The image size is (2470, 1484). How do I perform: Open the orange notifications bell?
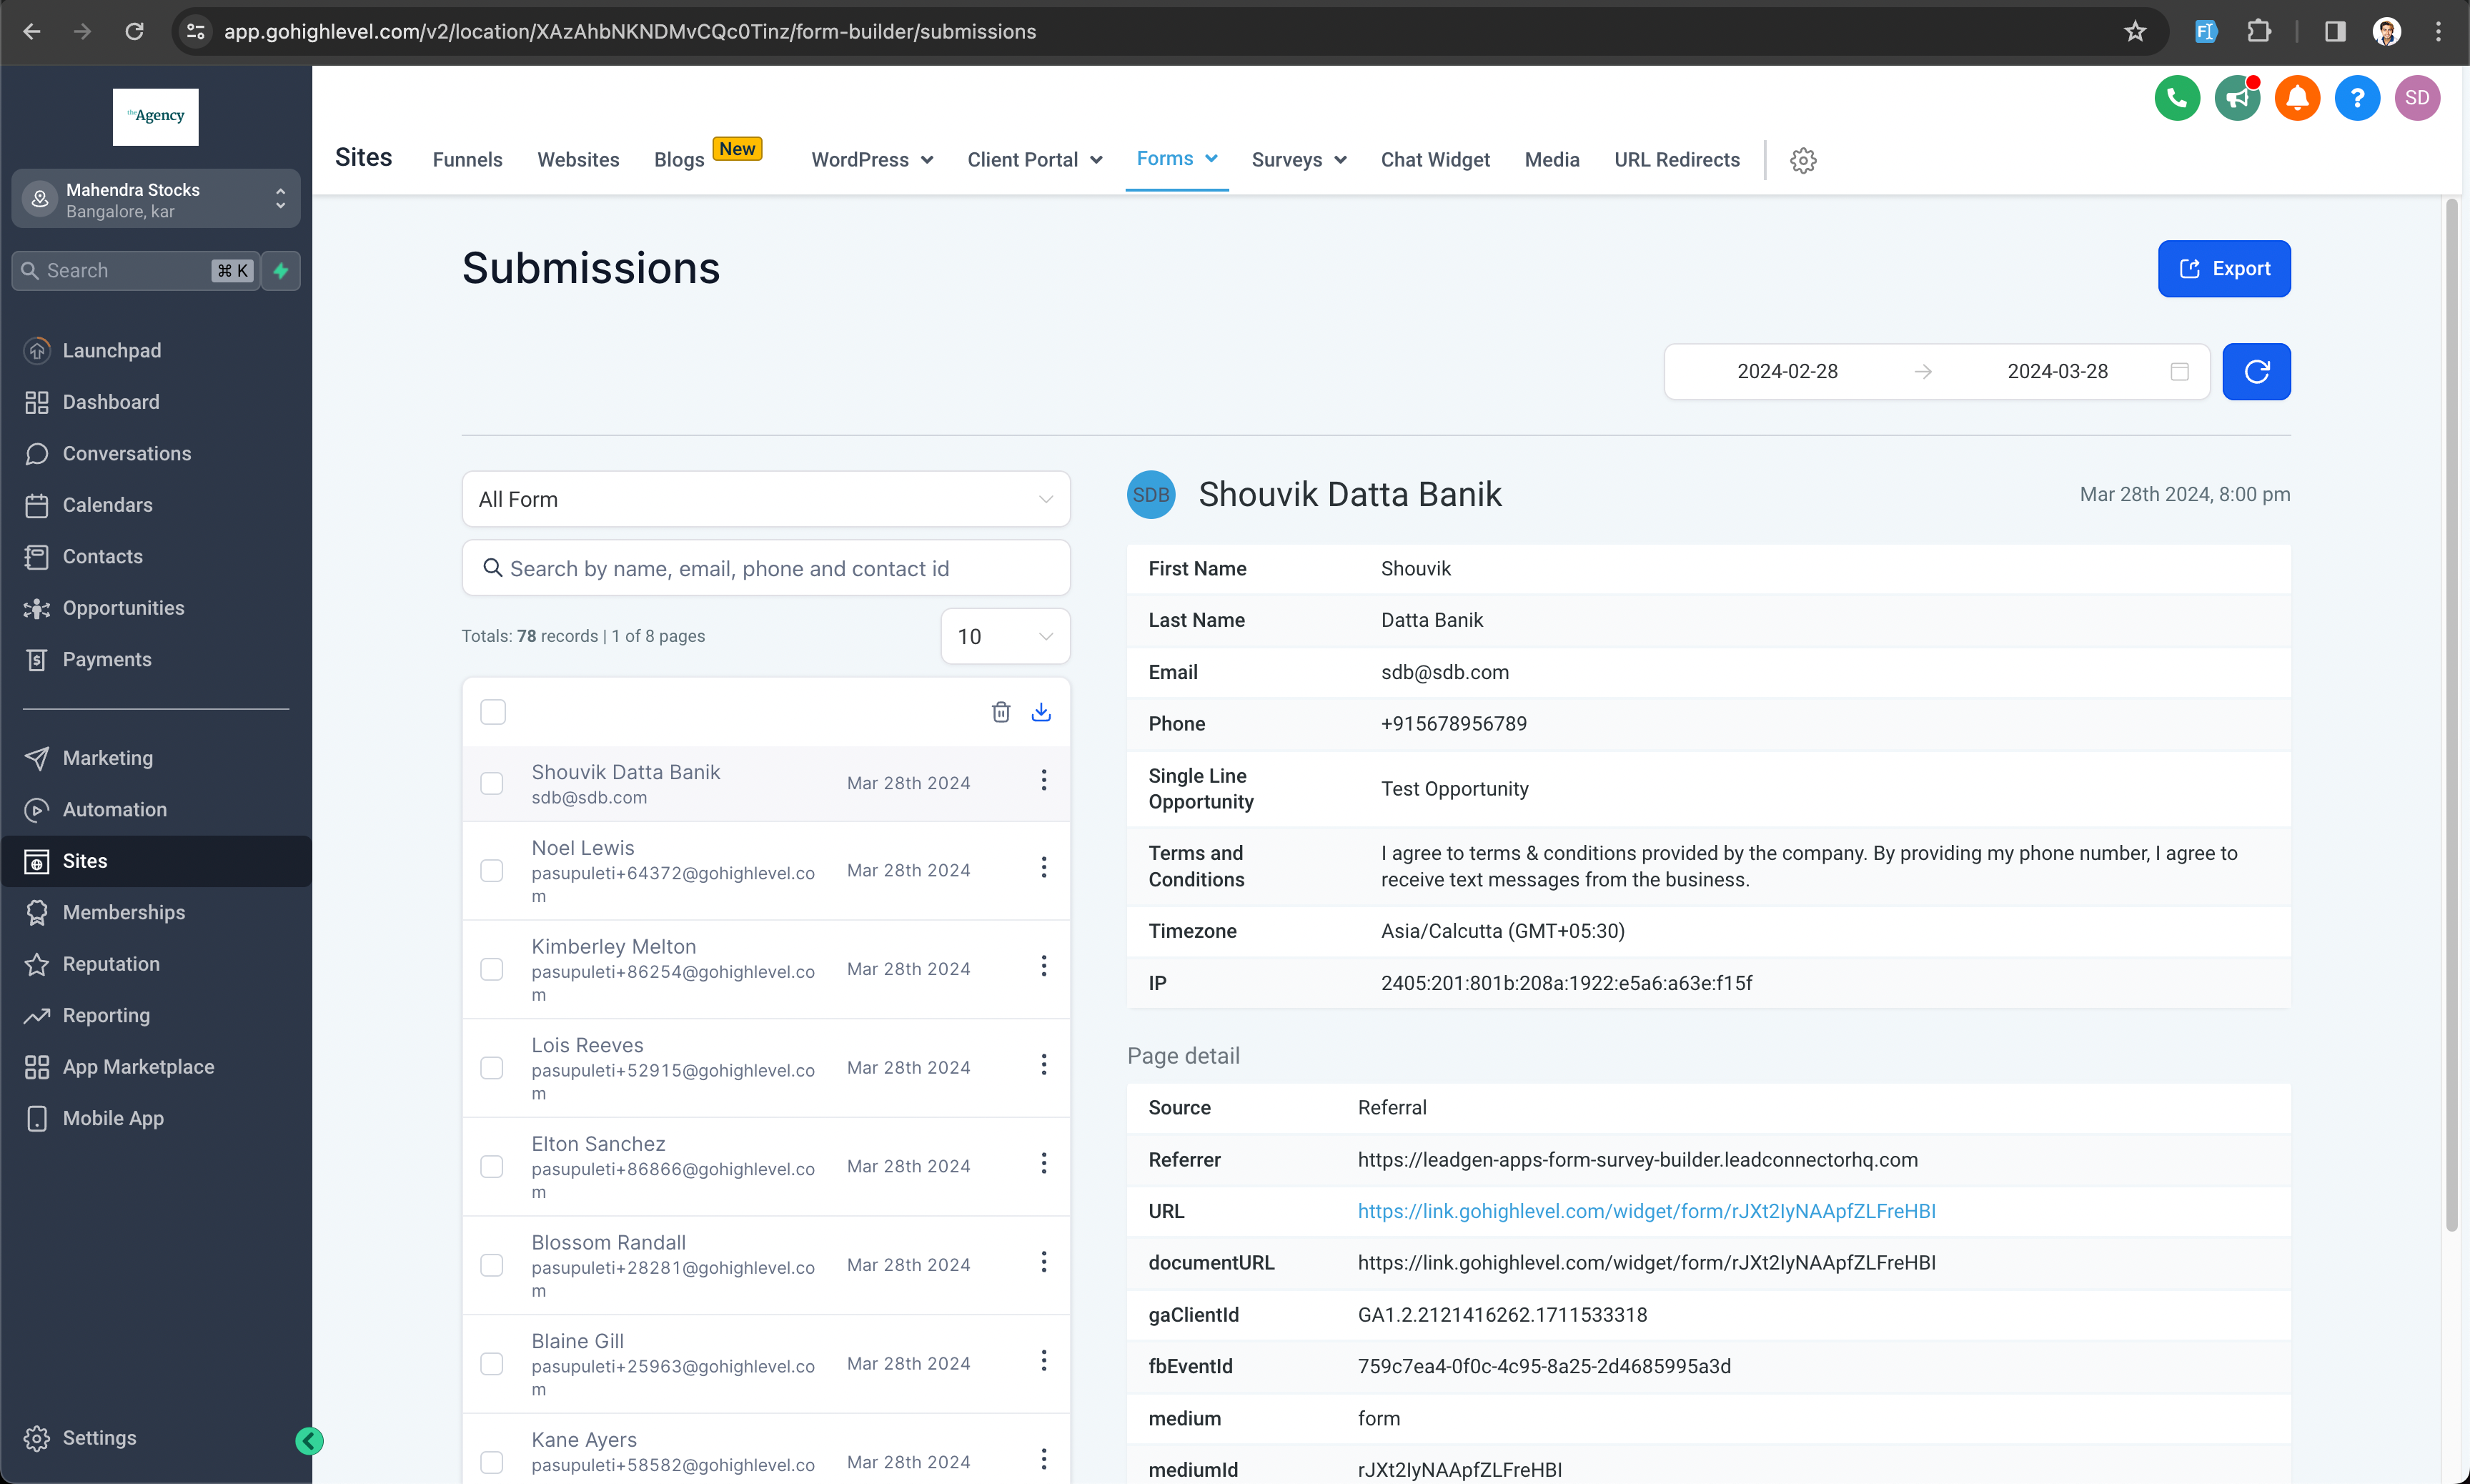tap(2296, 98)
